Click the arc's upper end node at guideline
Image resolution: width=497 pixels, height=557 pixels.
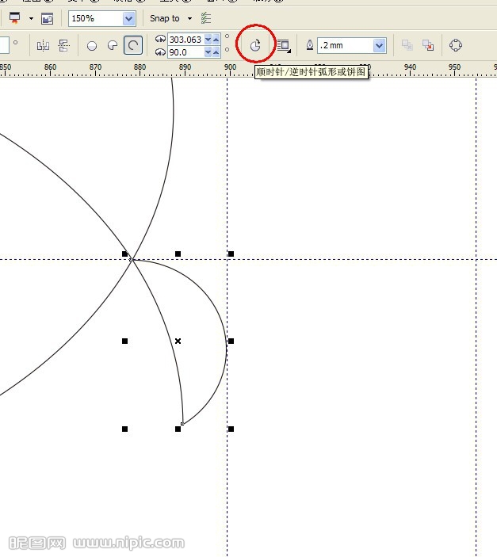coord(131,260)
